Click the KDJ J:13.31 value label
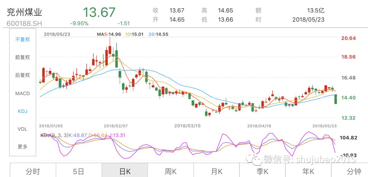 pyautogui.click(x=117, y=135)
